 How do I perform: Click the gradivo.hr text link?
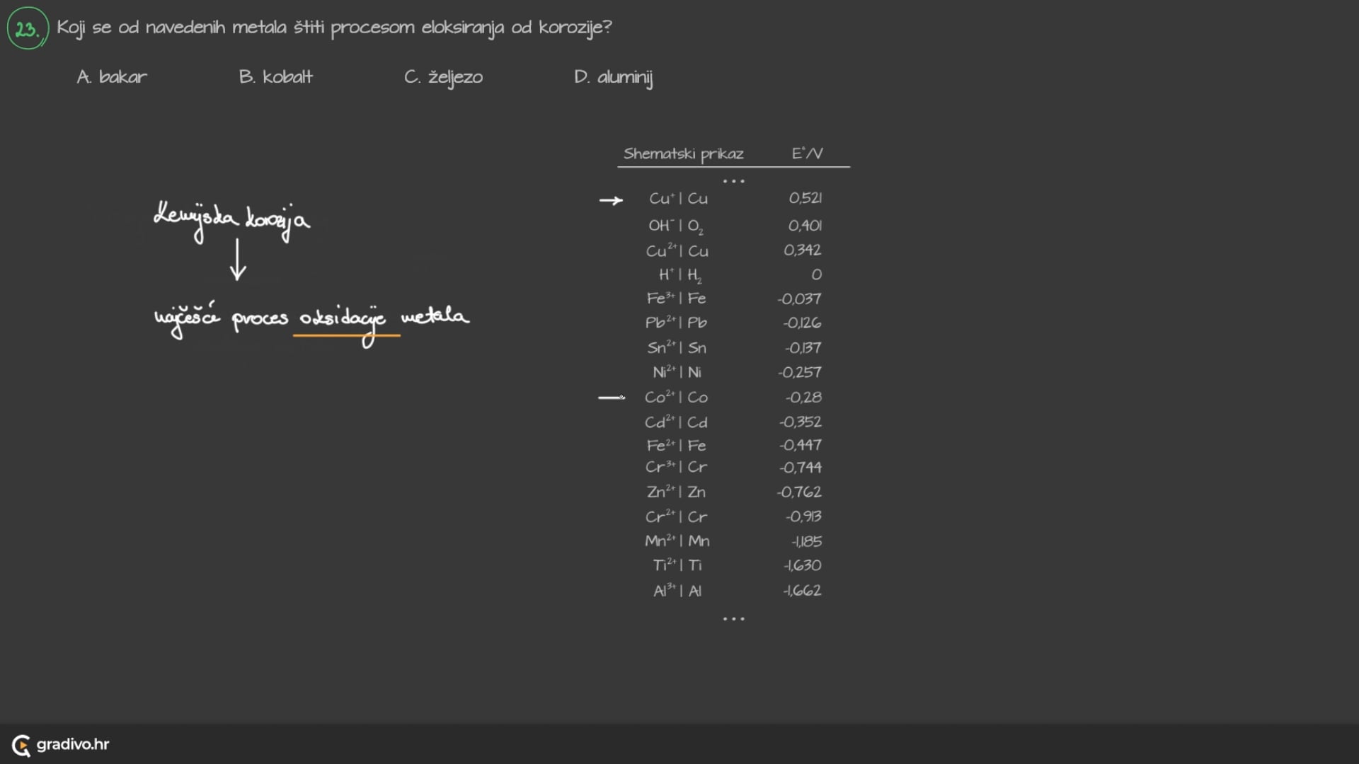click(x=73, y=744)
